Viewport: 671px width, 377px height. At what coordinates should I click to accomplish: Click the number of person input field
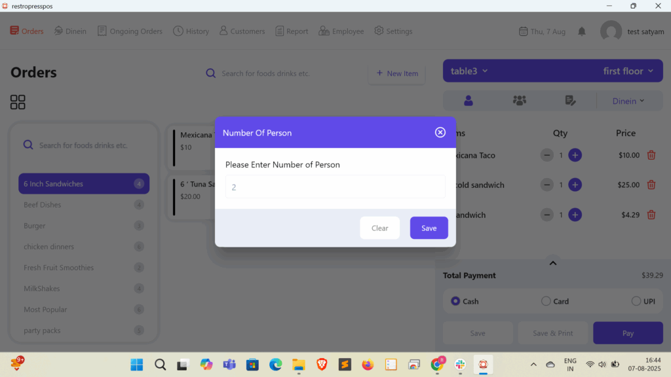tap(335, 187)
